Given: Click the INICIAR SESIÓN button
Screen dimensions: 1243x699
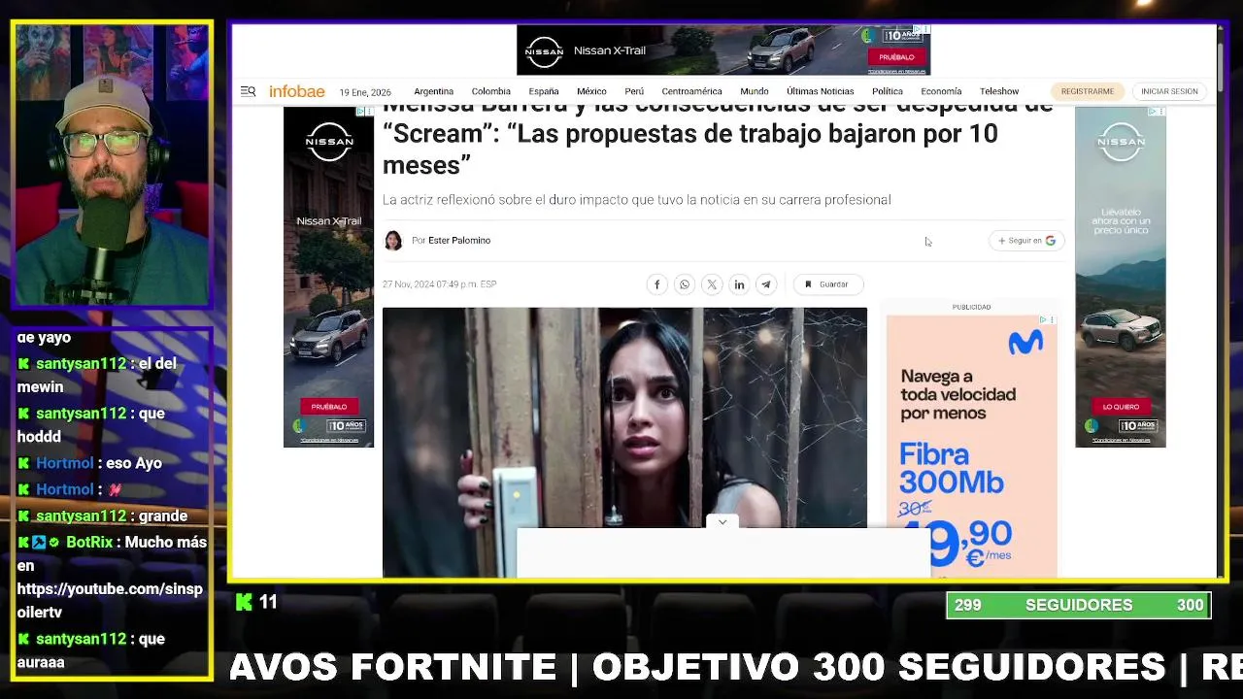Looking at the screenshot, I should [x=1169, y=91].
